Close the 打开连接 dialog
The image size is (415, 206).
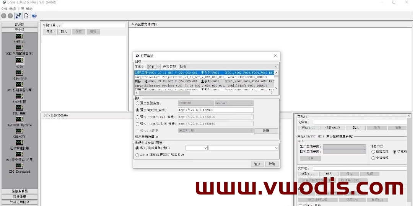[275, 56]
